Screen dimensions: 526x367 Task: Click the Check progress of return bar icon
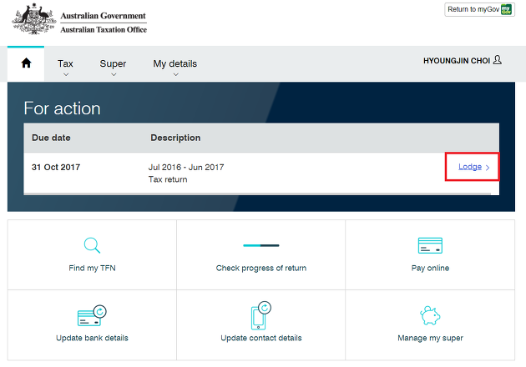(261, 245)
